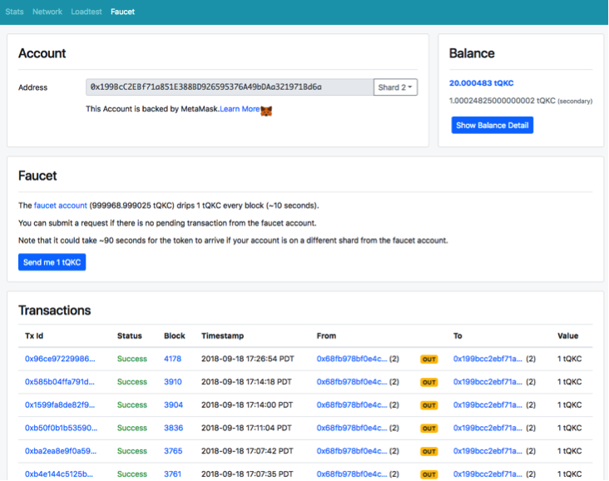Screen dimensions: 609x481
Task: Open block 3904
Action: (x=173, y=404)
